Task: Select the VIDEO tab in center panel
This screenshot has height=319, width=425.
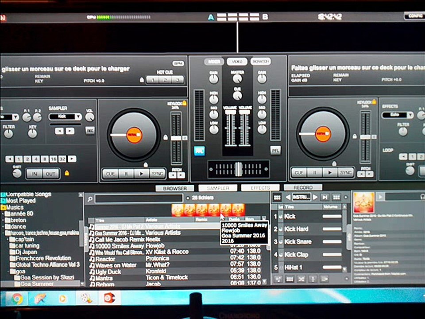Action: [237, 62]
